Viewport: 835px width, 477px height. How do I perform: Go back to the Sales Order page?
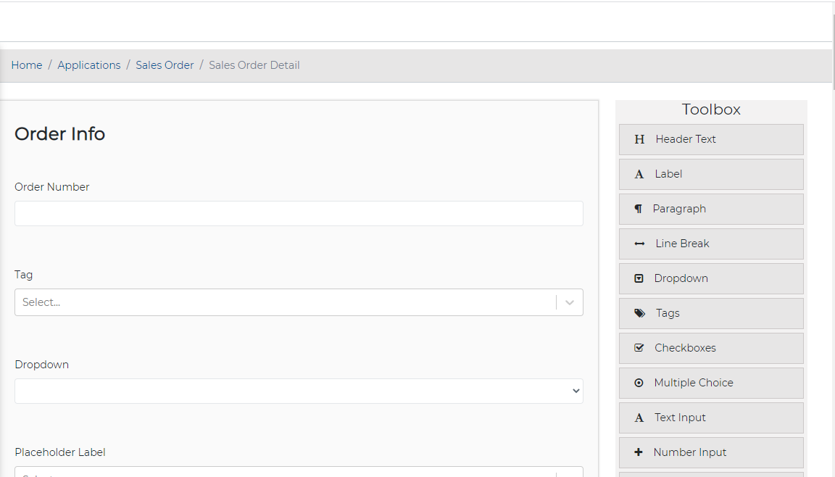165,65
